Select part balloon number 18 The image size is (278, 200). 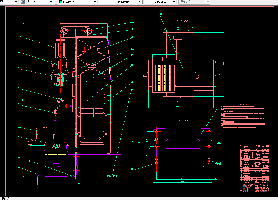tap(132, 142)
